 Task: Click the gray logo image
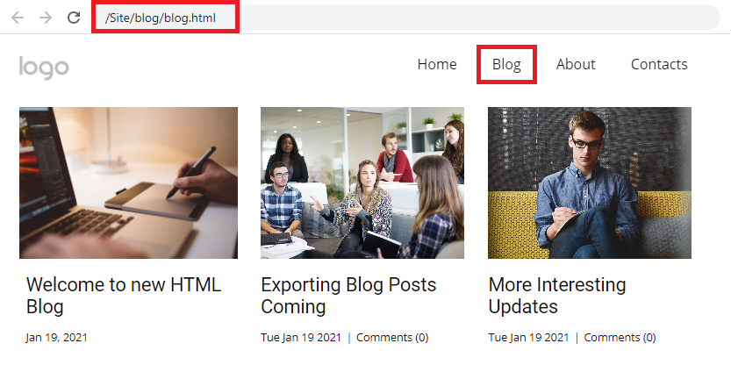tap(44, 68)
